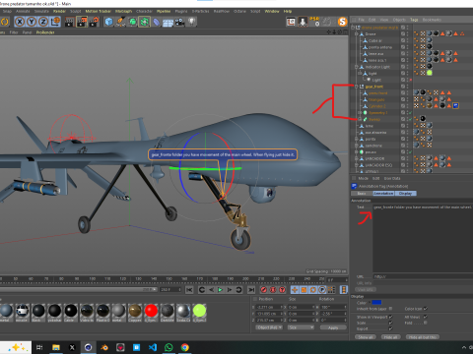
Task: Add a Cube primitive object
Action: [x=108, y=22]
